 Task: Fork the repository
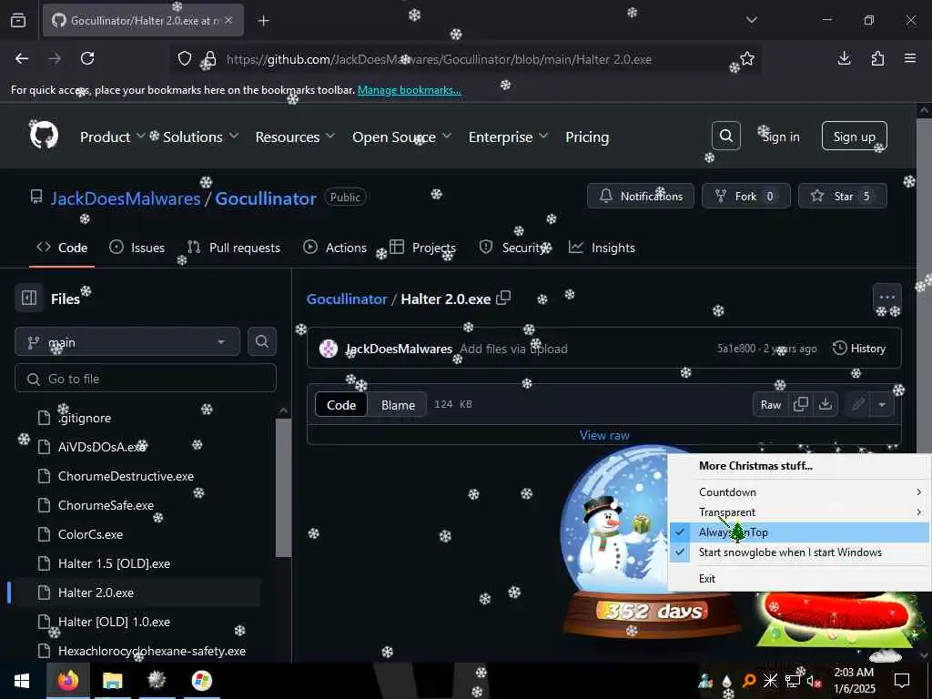746,197
